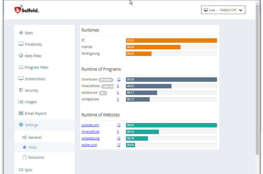Click the page vertical scrollbar thumb
This screenshot has height=174, width=263.
(257, 80)
